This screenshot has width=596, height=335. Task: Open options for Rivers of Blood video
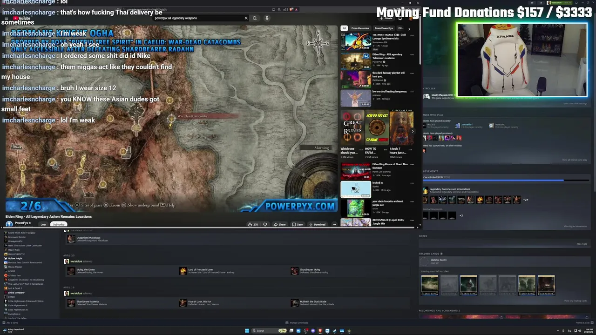point(412,164)
